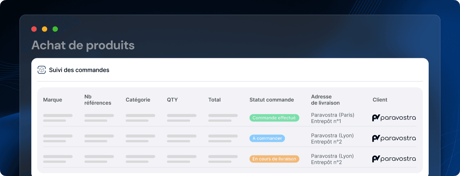Click the Statut commande column header
460x176 pixels.
click(272, 100)
